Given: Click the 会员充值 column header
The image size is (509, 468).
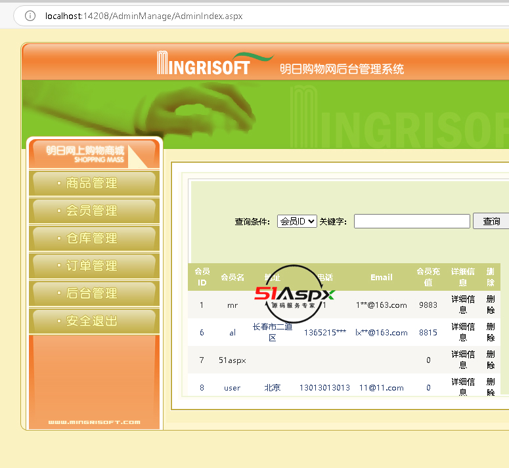Looking at the screenshot, I should click(x=428, y=277).
